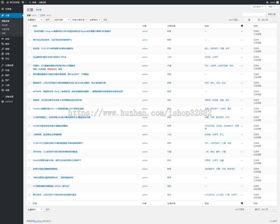Viewport: 280px width, 224px height.
Task: Open the 全部格式 format dropdown
Action: (x=95, y=20)
